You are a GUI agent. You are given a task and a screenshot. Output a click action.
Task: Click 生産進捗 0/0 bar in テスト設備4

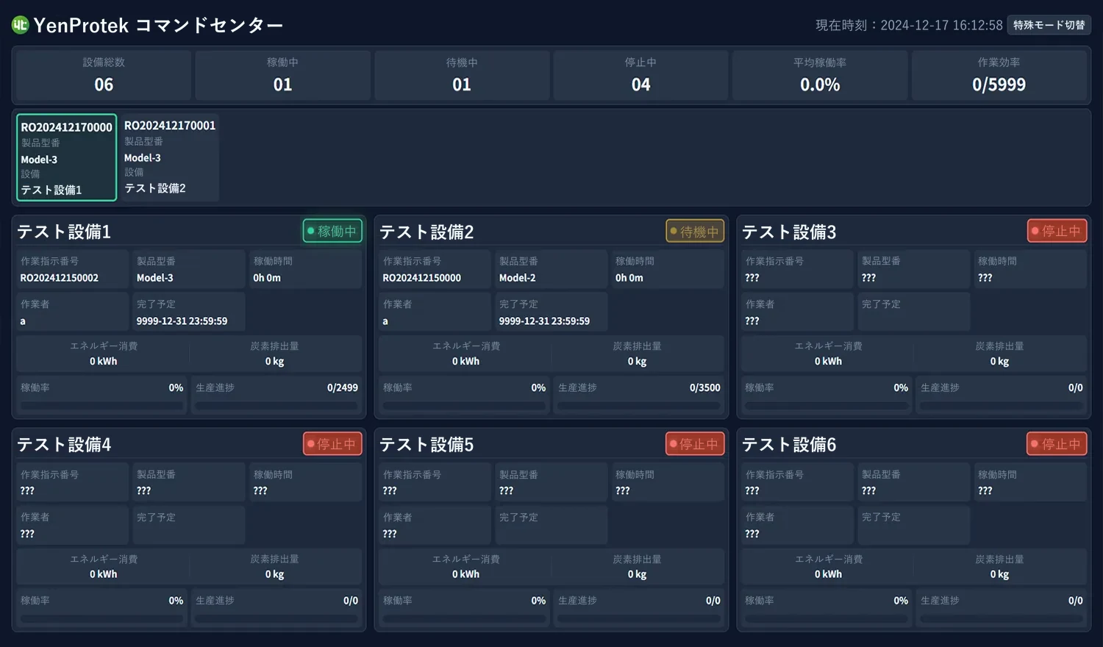click(276, 618)
